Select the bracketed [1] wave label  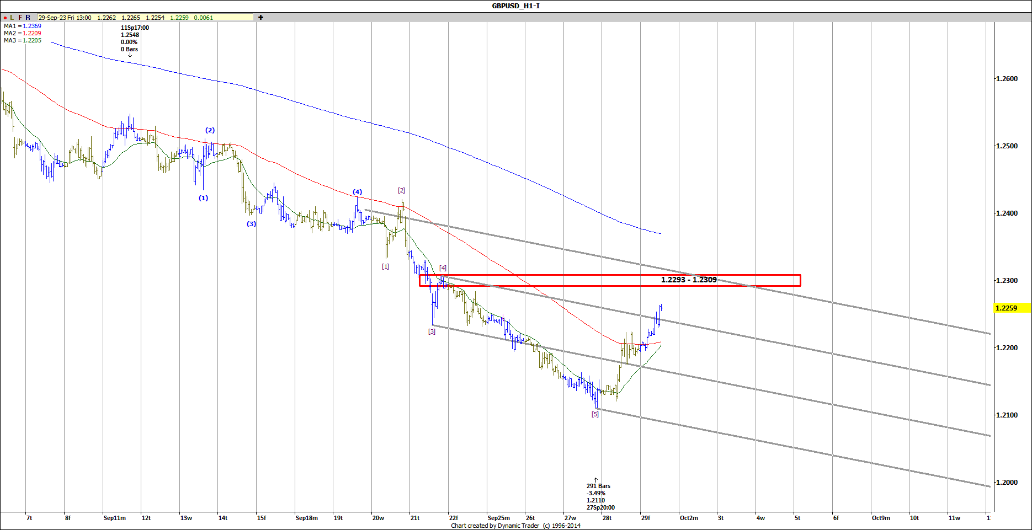tap(385, 266)
